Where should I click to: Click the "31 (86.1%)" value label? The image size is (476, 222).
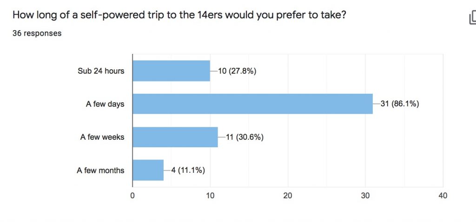tap(400, 104)
